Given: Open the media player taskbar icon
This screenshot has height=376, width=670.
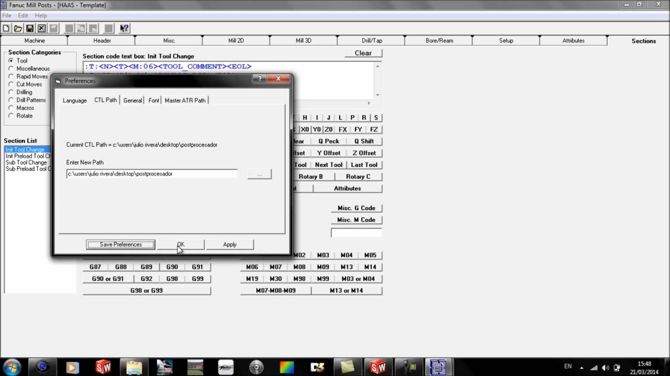Looking at the screenshot, I should click(x=72, y=367).
